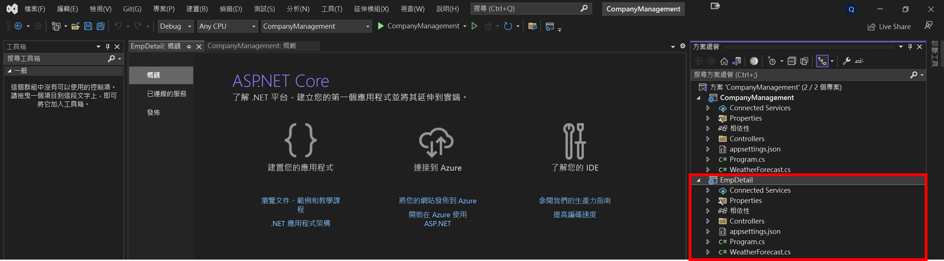Select WeatherForecast.cs under EmpDetail

760,253
